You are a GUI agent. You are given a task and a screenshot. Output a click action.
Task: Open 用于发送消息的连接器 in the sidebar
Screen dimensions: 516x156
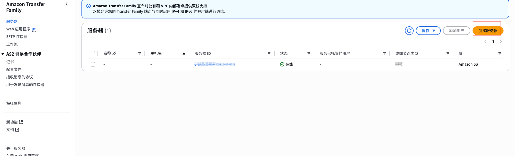[x=25, y=85]
